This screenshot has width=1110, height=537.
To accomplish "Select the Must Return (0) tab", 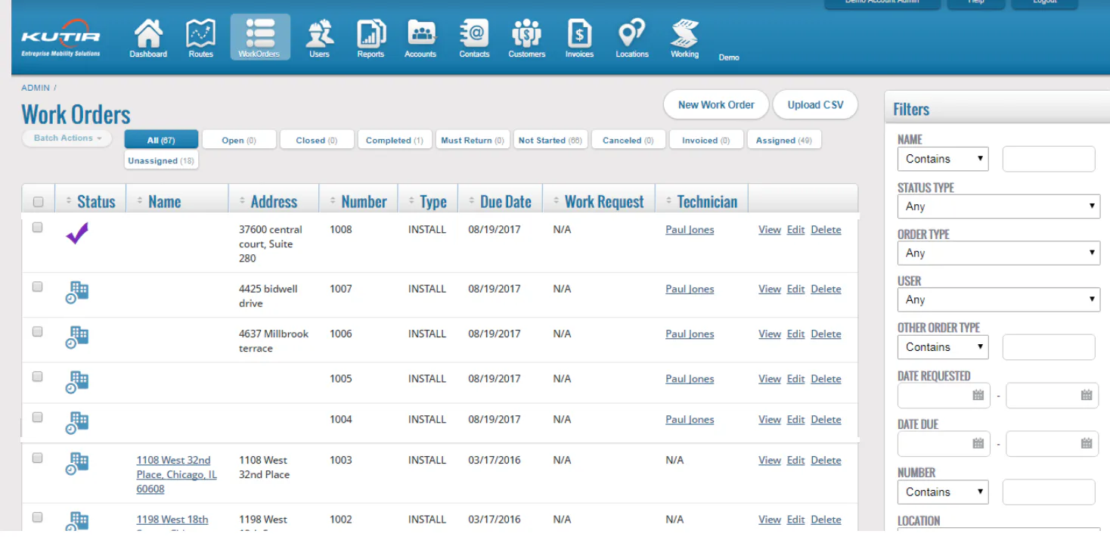I will (x=472, y=140).
